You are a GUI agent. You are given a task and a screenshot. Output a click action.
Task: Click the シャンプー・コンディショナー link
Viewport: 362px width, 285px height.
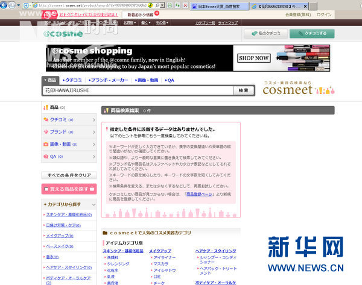coord(218,260)
